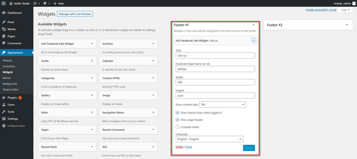Click the Dashboard gauge icon
This screenshot has height=159, width=357.
[x=4, y=13]
